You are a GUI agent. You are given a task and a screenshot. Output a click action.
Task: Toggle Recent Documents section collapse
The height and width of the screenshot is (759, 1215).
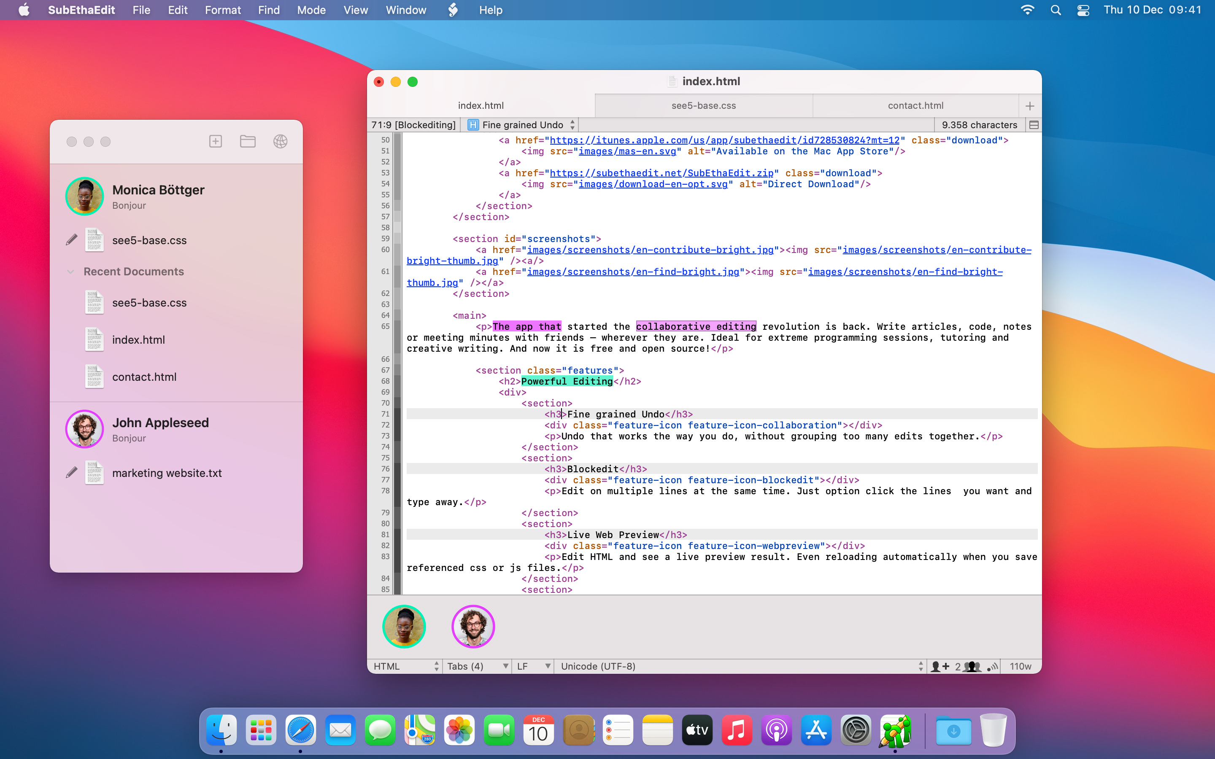pos(72,271)
